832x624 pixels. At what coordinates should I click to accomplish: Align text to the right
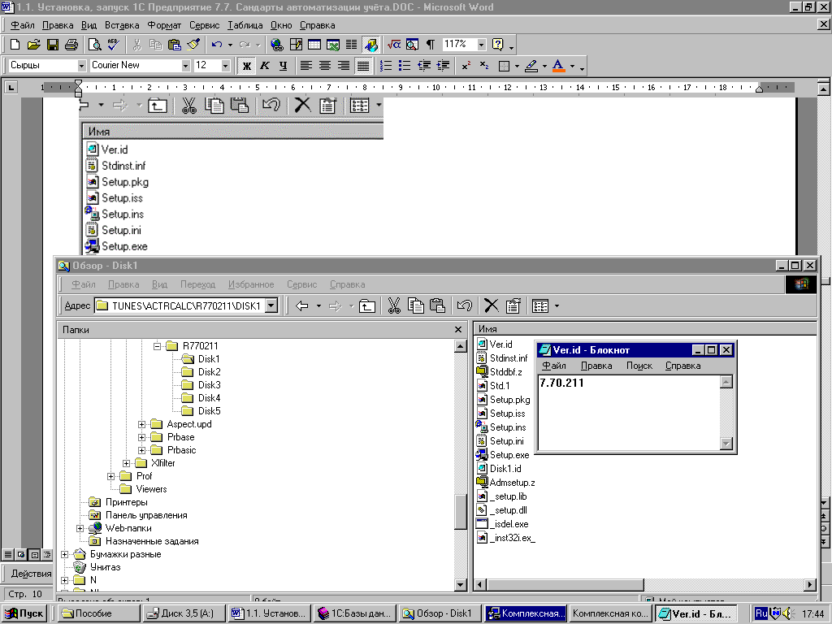pyautogui.click(x=344, y=66)
